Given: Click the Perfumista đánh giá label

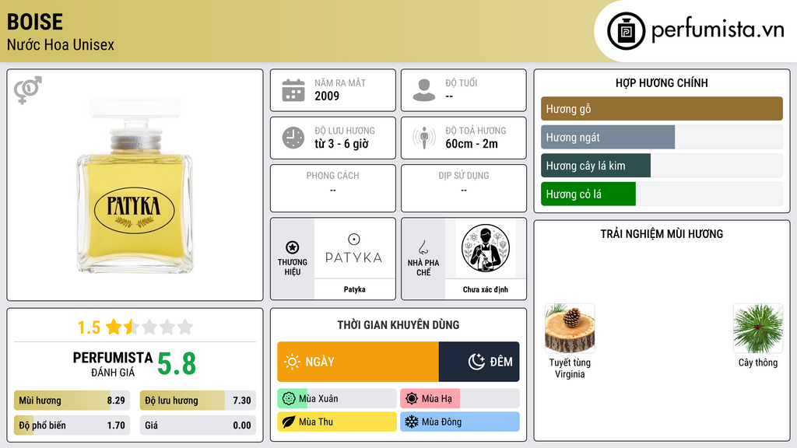Looking at the screenshot, I should [113, 364].
